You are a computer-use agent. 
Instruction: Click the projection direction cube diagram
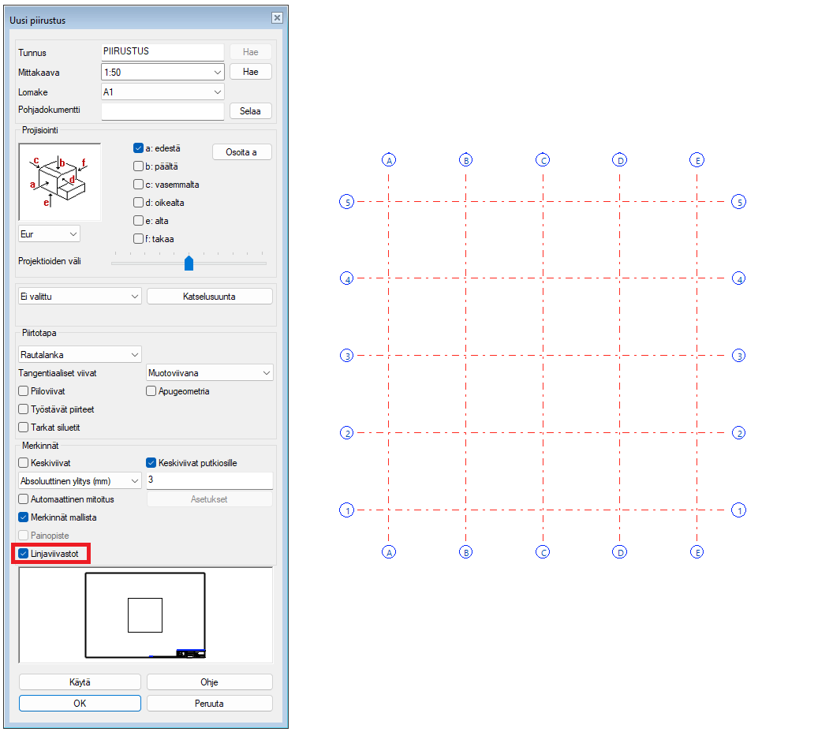click(60, 182)
